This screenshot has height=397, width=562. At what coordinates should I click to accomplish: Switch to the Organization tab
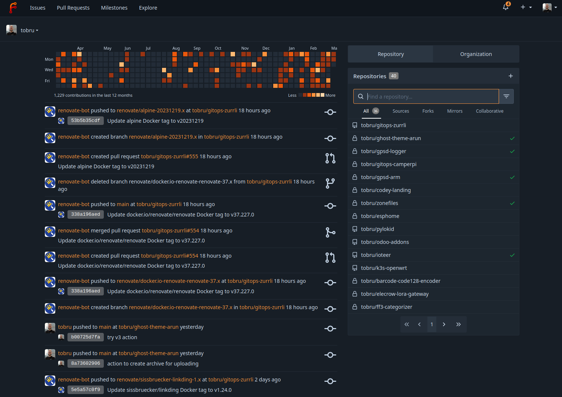pos(476,54)
